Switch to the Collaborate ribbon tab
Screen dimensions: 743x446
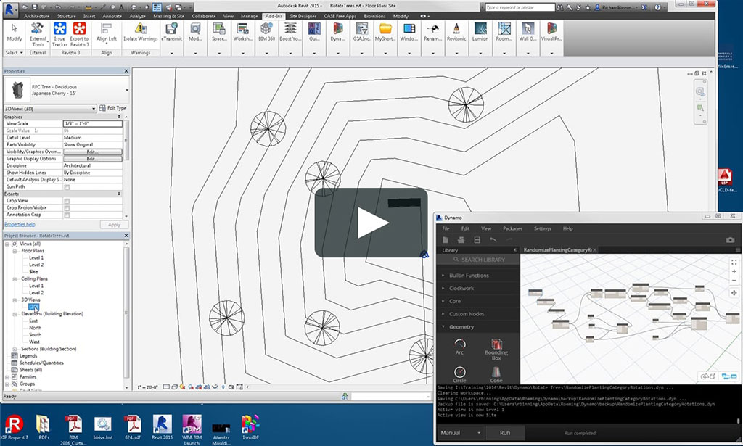(x=204, y=16)
